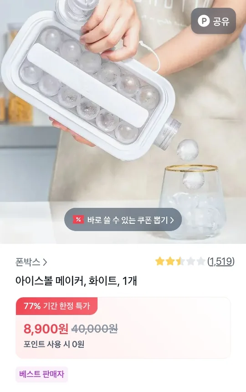Click the fifth gray rating star

201,262
